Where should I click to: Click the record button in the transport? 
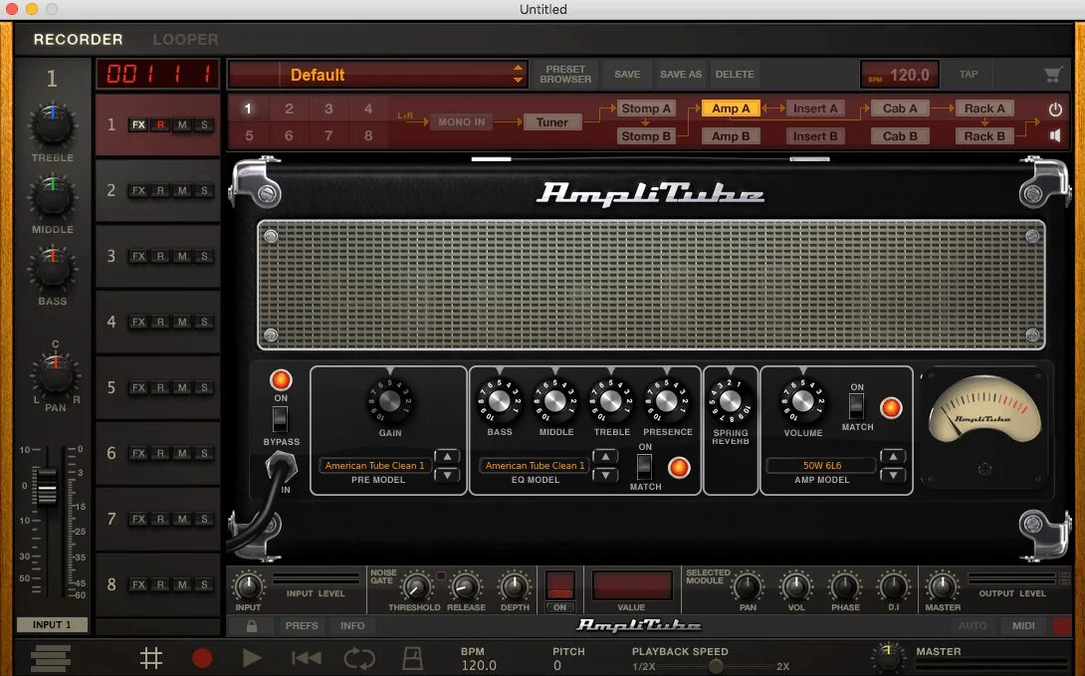[202, 657]
